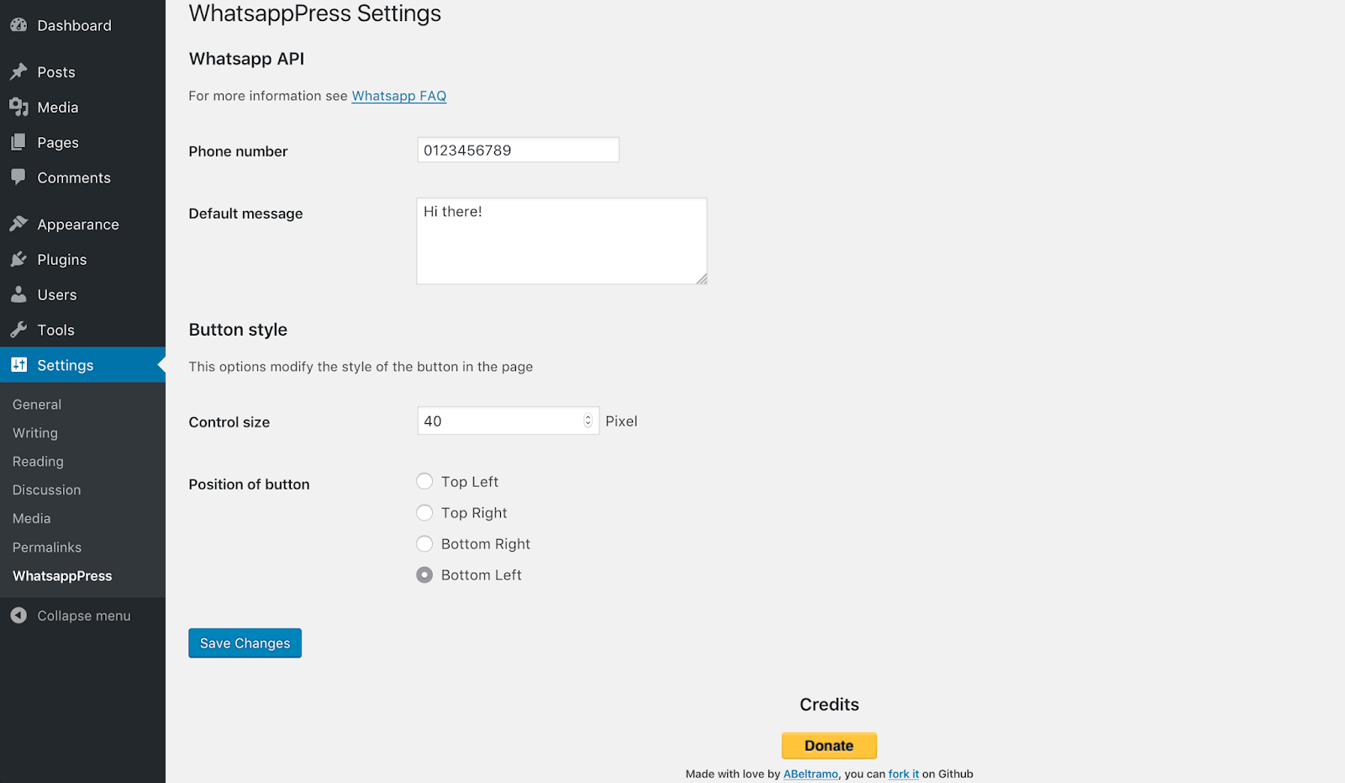
Task: Click the Plugins plug icon
Action: (18, 259)
